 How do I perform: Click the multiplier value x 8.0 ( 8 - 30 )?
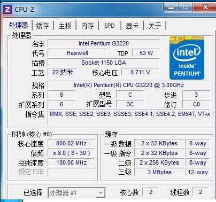71,153
